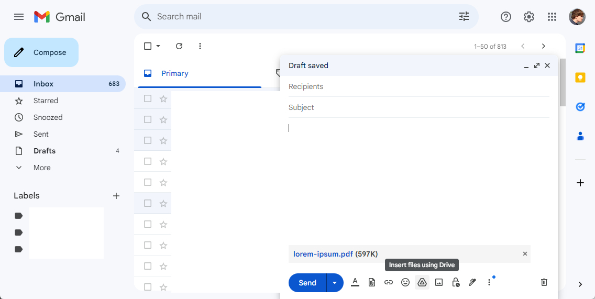Open Google Keep side panel
The width and height of the screenshot is (595, 299).
click(580, 77)
